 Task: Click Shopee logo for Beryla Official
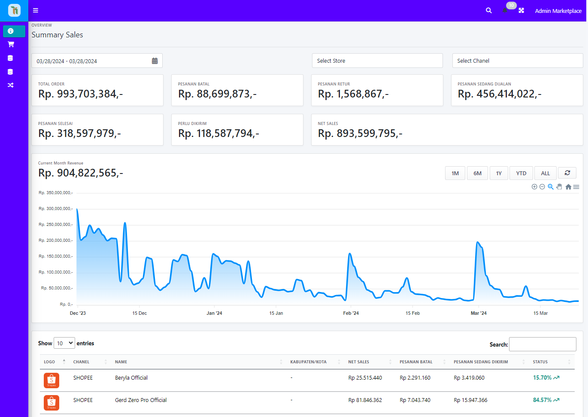[52, 380]
